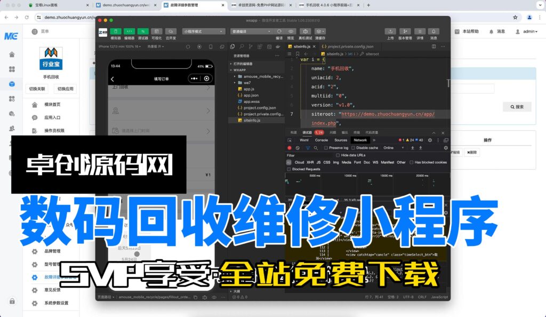Start 真机调试 real device debugging

pyautogui.click(x=306, y=31)
